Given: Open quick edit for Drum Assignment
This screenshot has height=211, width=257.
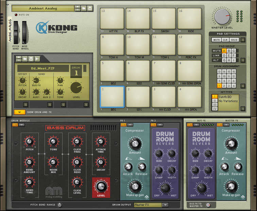Looking at the screenshot, I should 243,86.
